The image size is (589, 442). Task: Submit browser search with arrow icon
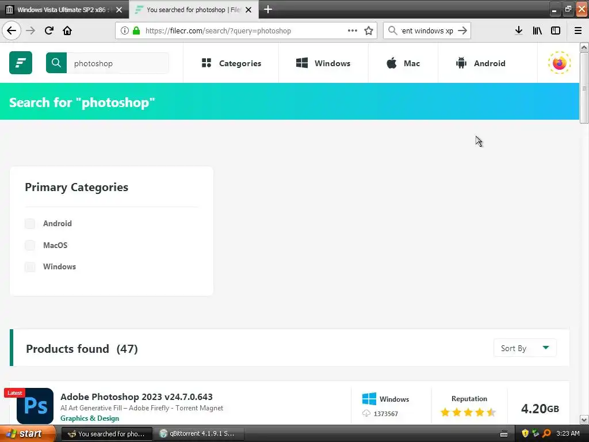[463, 31]
